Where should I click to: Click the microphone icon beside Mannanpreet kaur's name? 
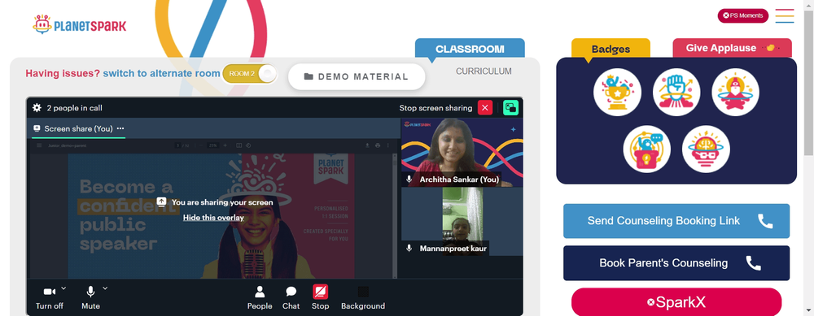409,248
